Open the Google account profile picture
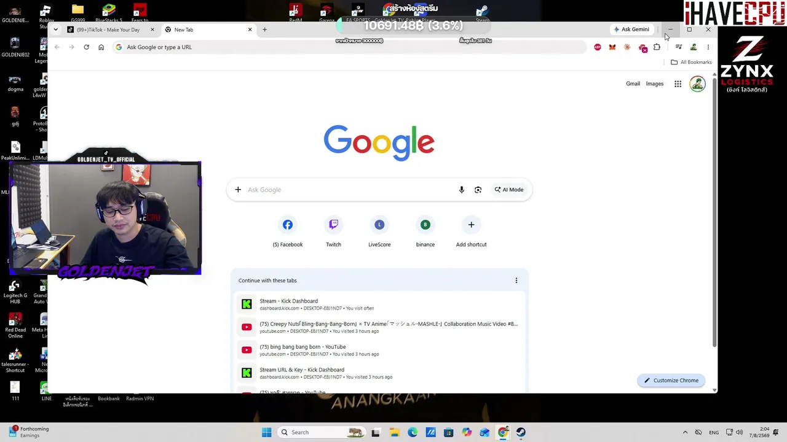 pos(697,84)
